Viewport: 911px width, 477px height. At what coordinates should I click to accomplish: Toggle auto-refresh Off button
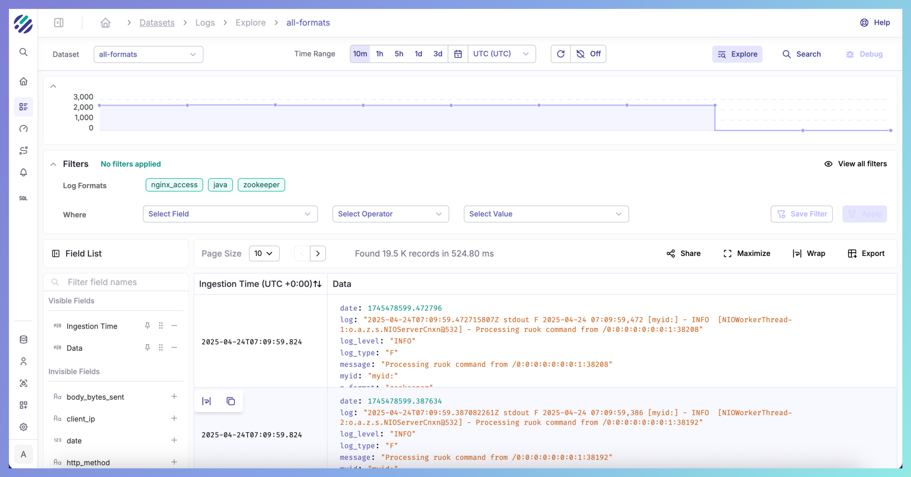[x=589, y=54]
